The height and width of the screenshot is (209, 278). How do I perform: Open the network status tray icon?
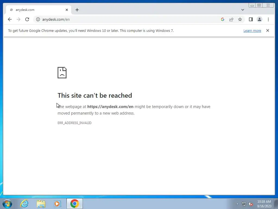244,204
